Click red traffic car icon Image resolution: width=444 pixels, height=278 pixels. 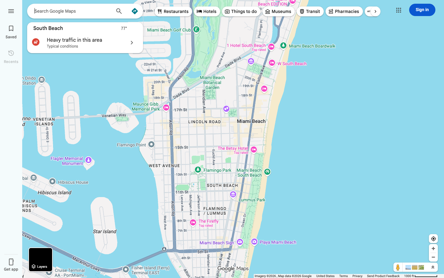pos(36,42)
